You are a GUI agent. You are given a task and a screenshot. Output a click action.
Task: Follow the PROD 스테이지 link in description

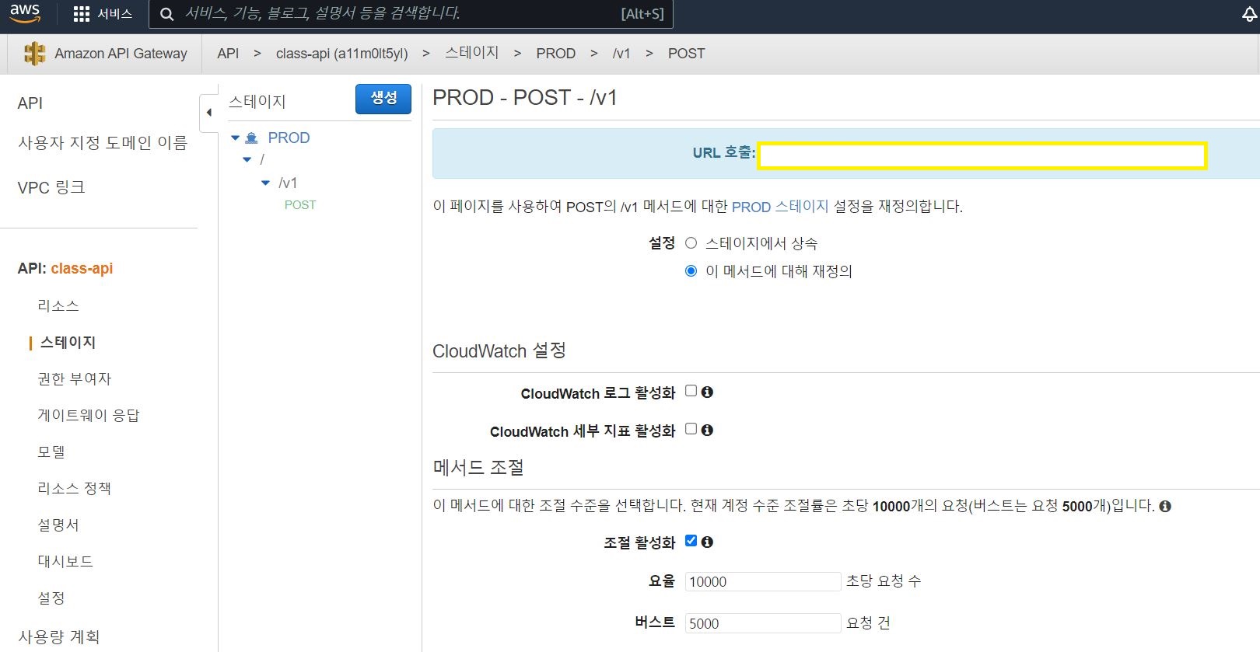pyautogui.click(x=780, y=207)
